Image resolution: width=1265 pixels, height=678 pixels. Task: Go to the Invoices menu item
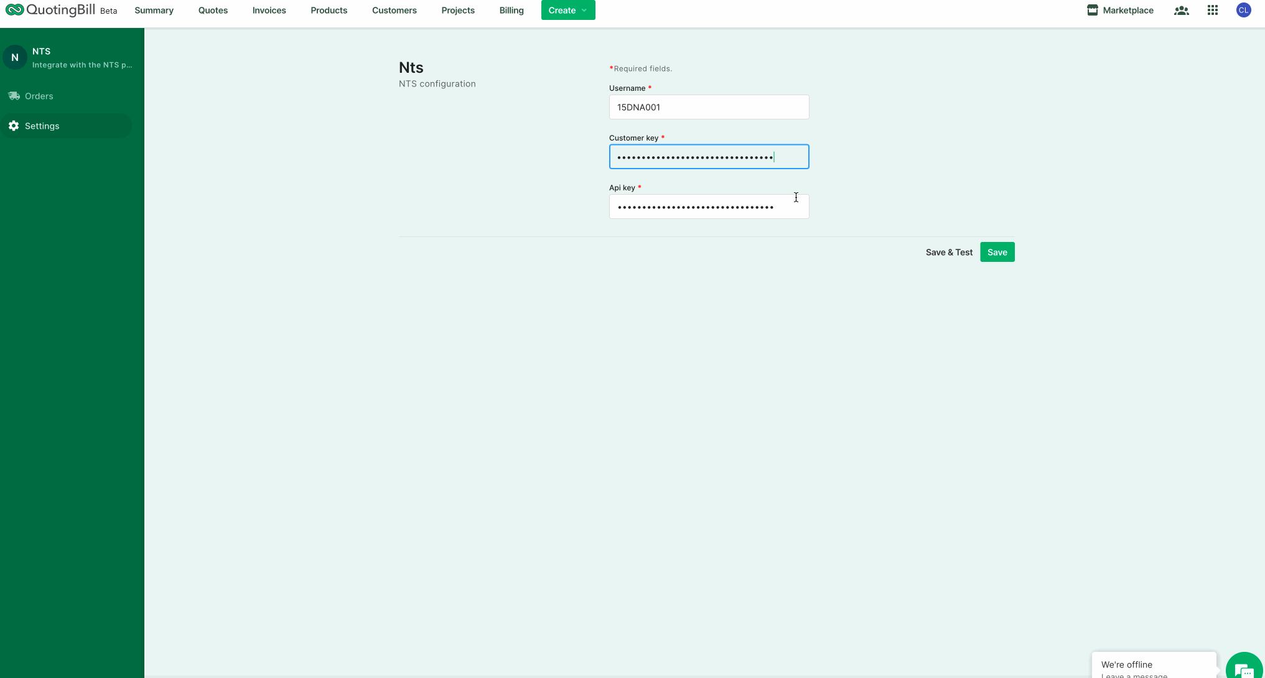tap(269, 10)
